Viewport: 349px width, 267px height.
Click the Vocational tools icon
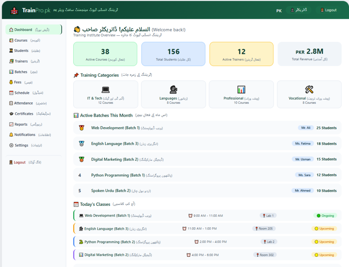(309, 89)
